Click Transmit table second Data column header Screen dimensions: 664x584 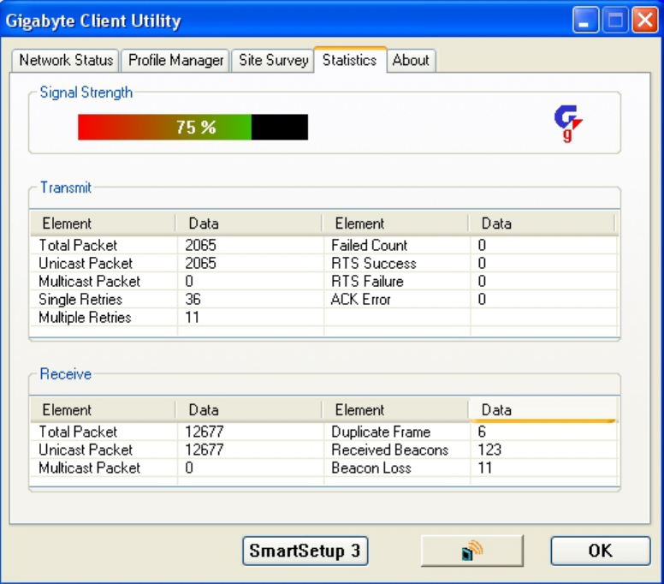tap(542, 223)
